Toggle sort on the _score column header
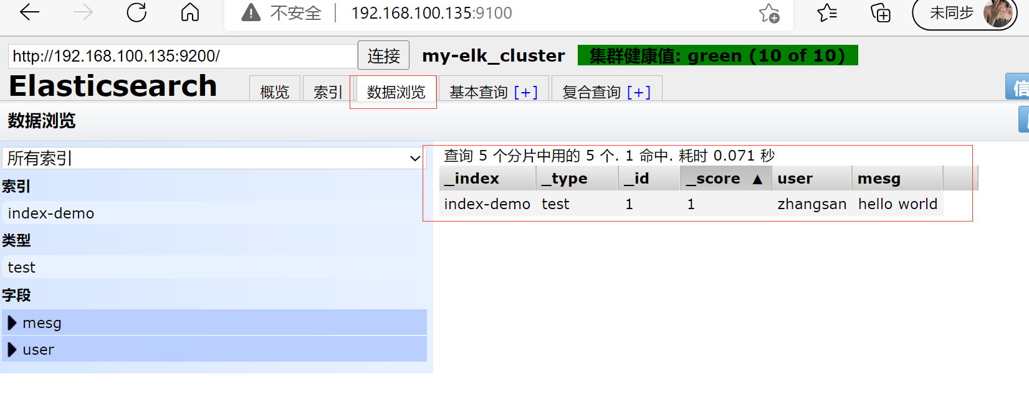 (725, 179)
